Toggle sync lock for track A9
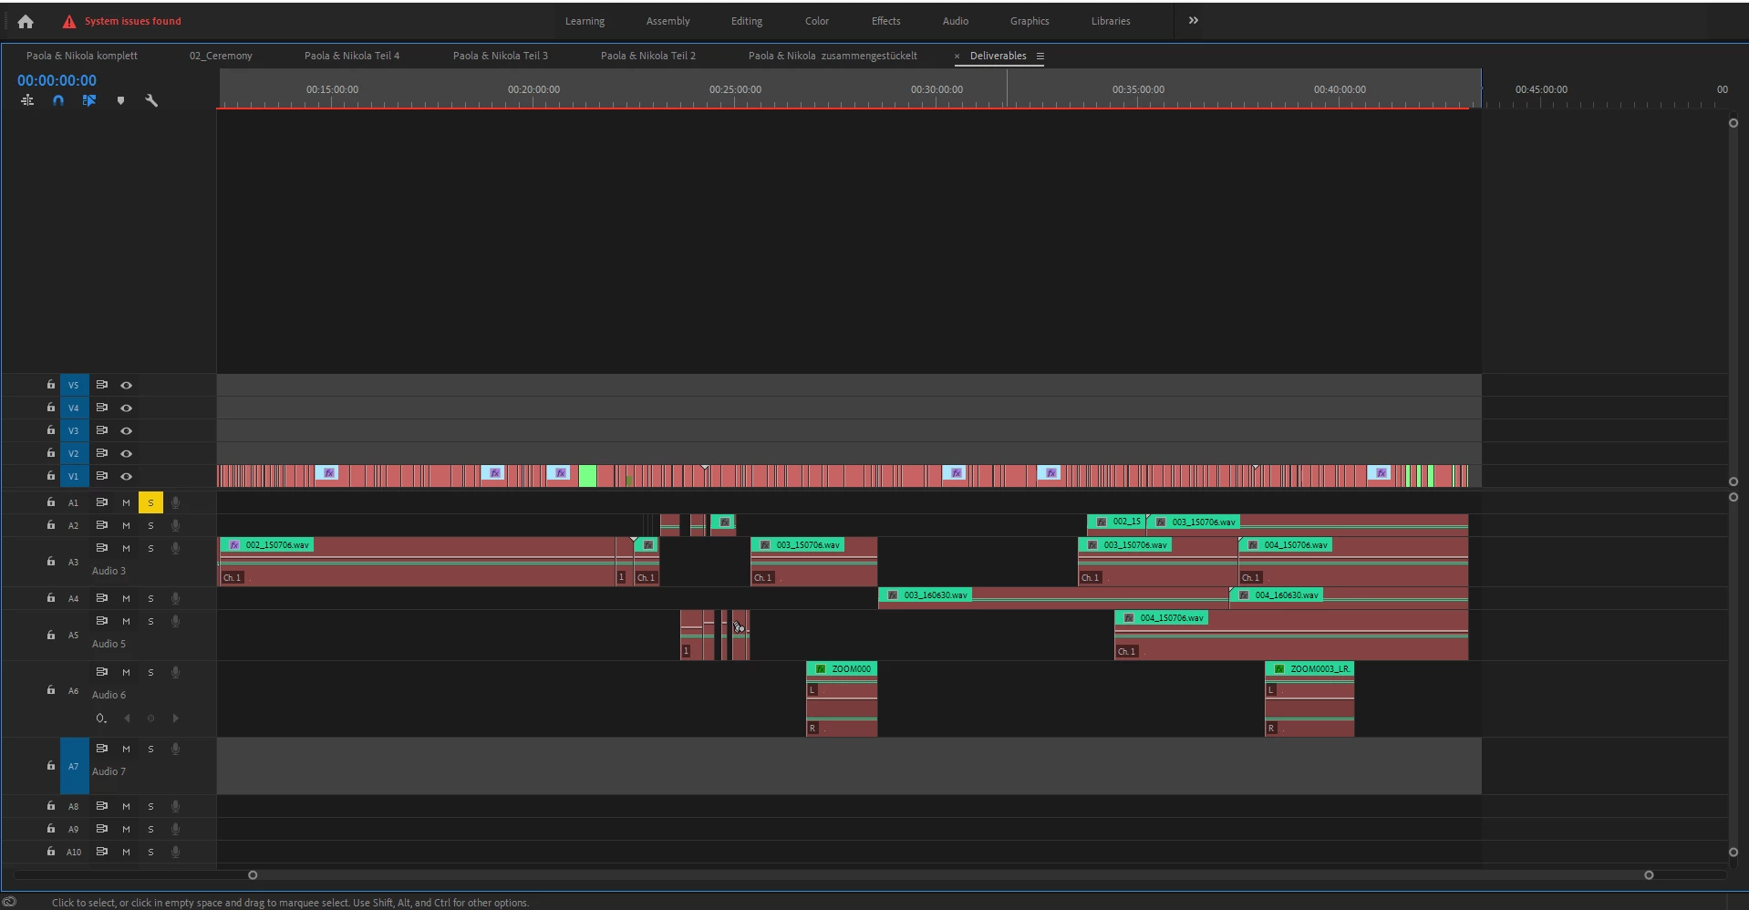 coord(102,829)
